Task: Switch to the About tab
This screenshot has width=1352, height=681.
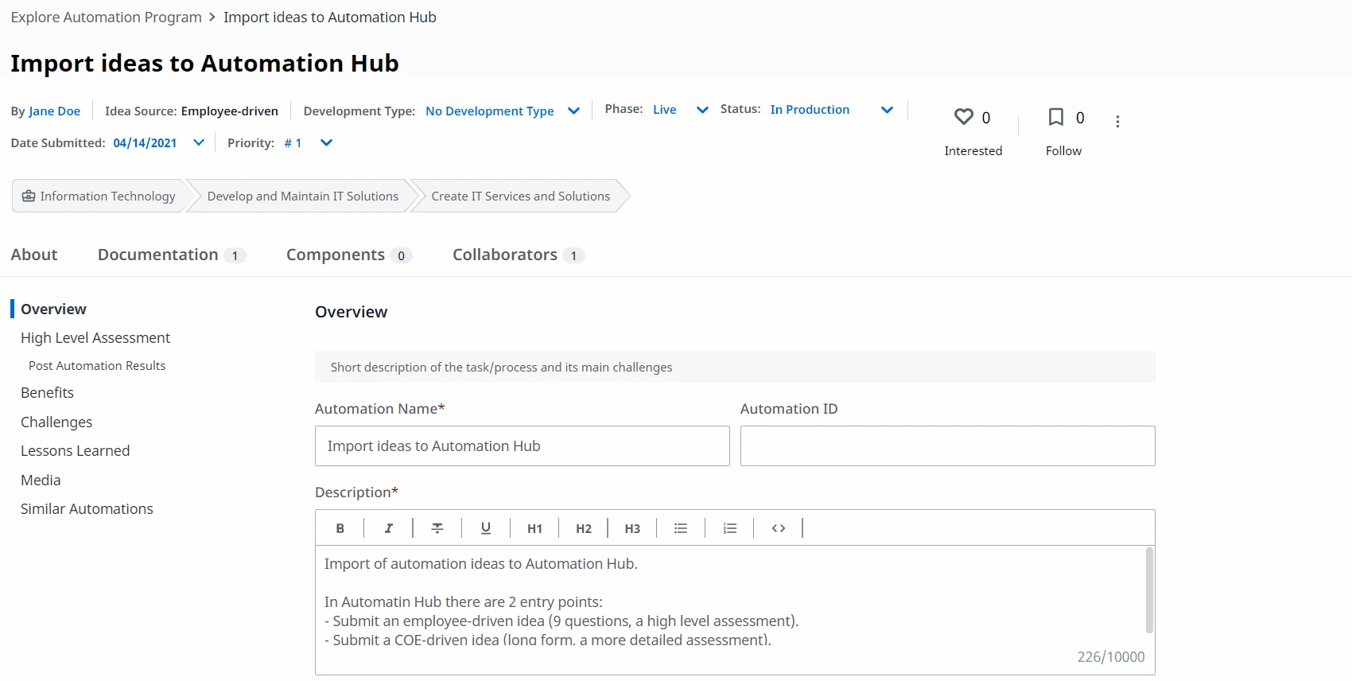Action: click(x=34, y=255)
